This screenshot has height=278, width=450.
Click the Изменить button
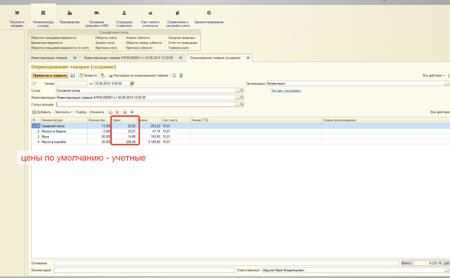(97, 112)
